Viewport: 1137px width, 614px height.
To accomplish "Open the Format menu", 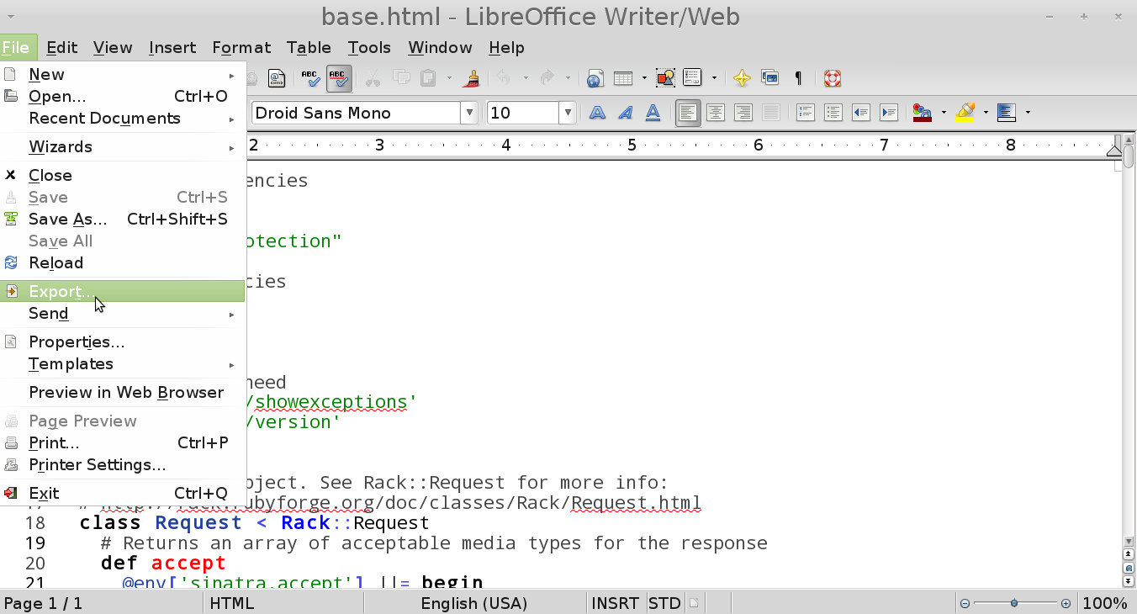I will click(x=241, y=47).
